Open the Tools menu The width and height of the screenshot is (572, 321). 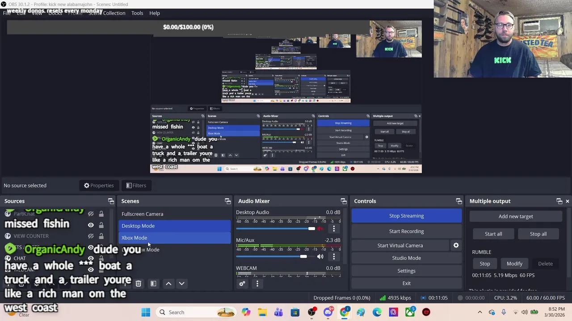pyautogui.click(x=137, y=13)
